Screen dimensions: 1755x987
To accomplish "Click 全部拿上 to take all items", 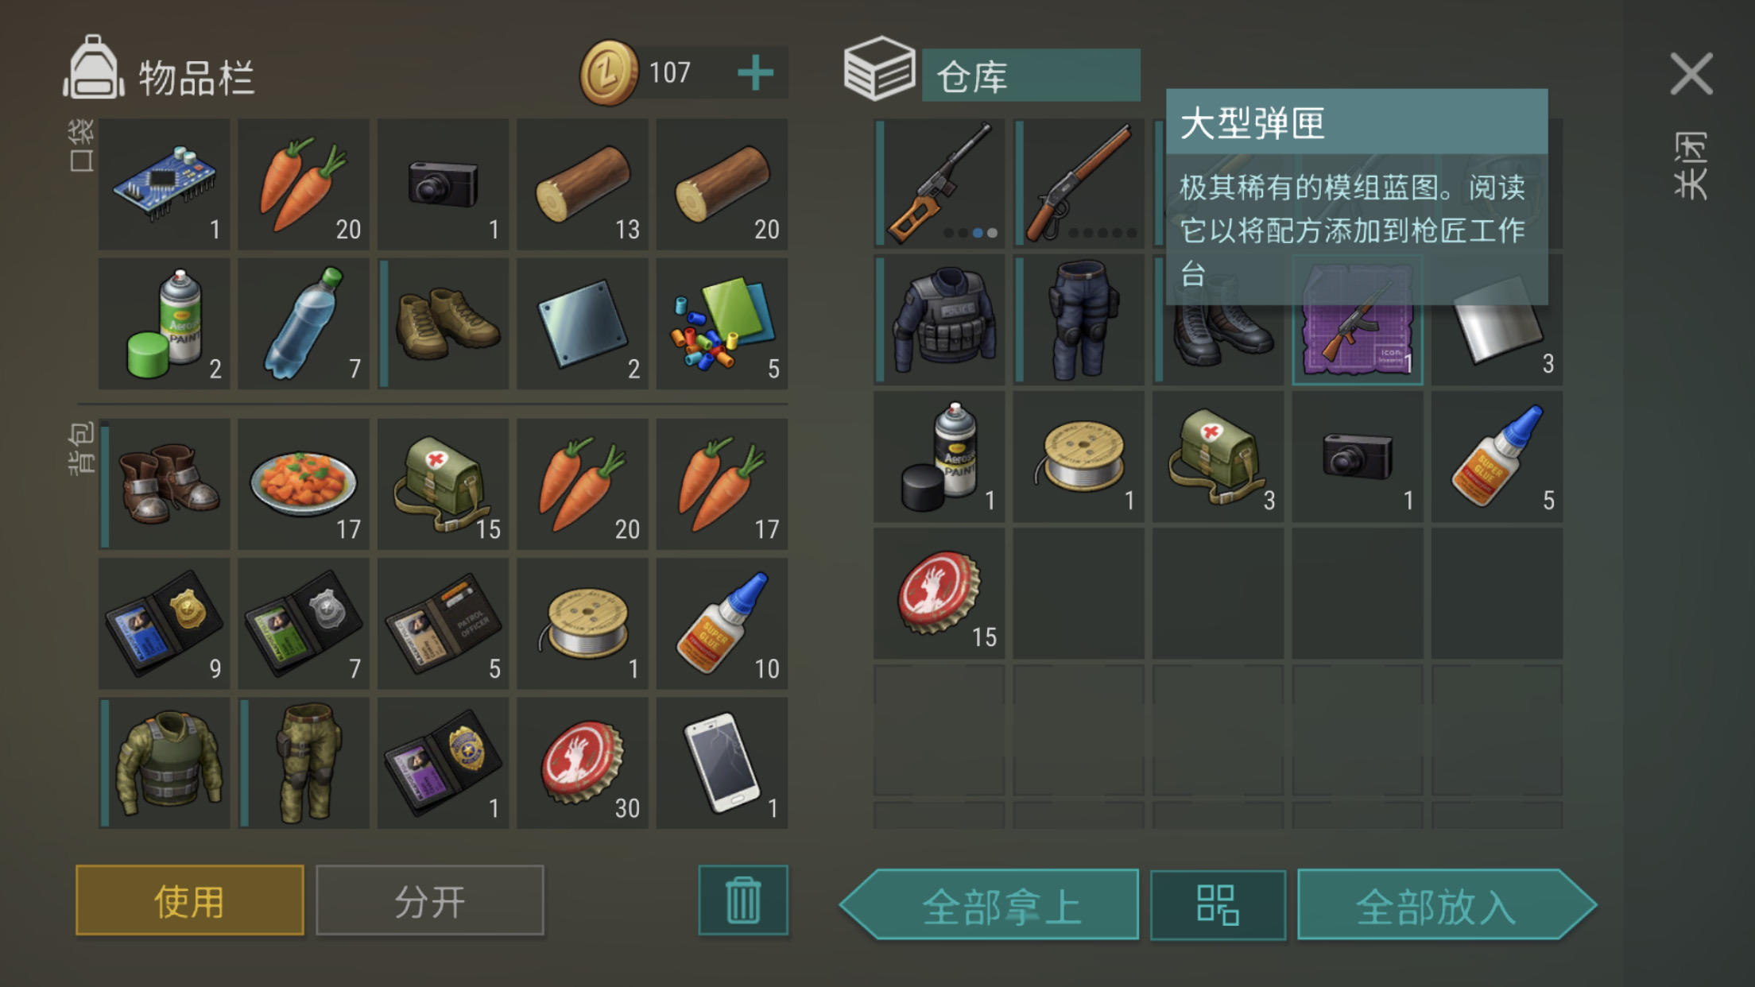I will pyautogui.click(x=990, y=905).
